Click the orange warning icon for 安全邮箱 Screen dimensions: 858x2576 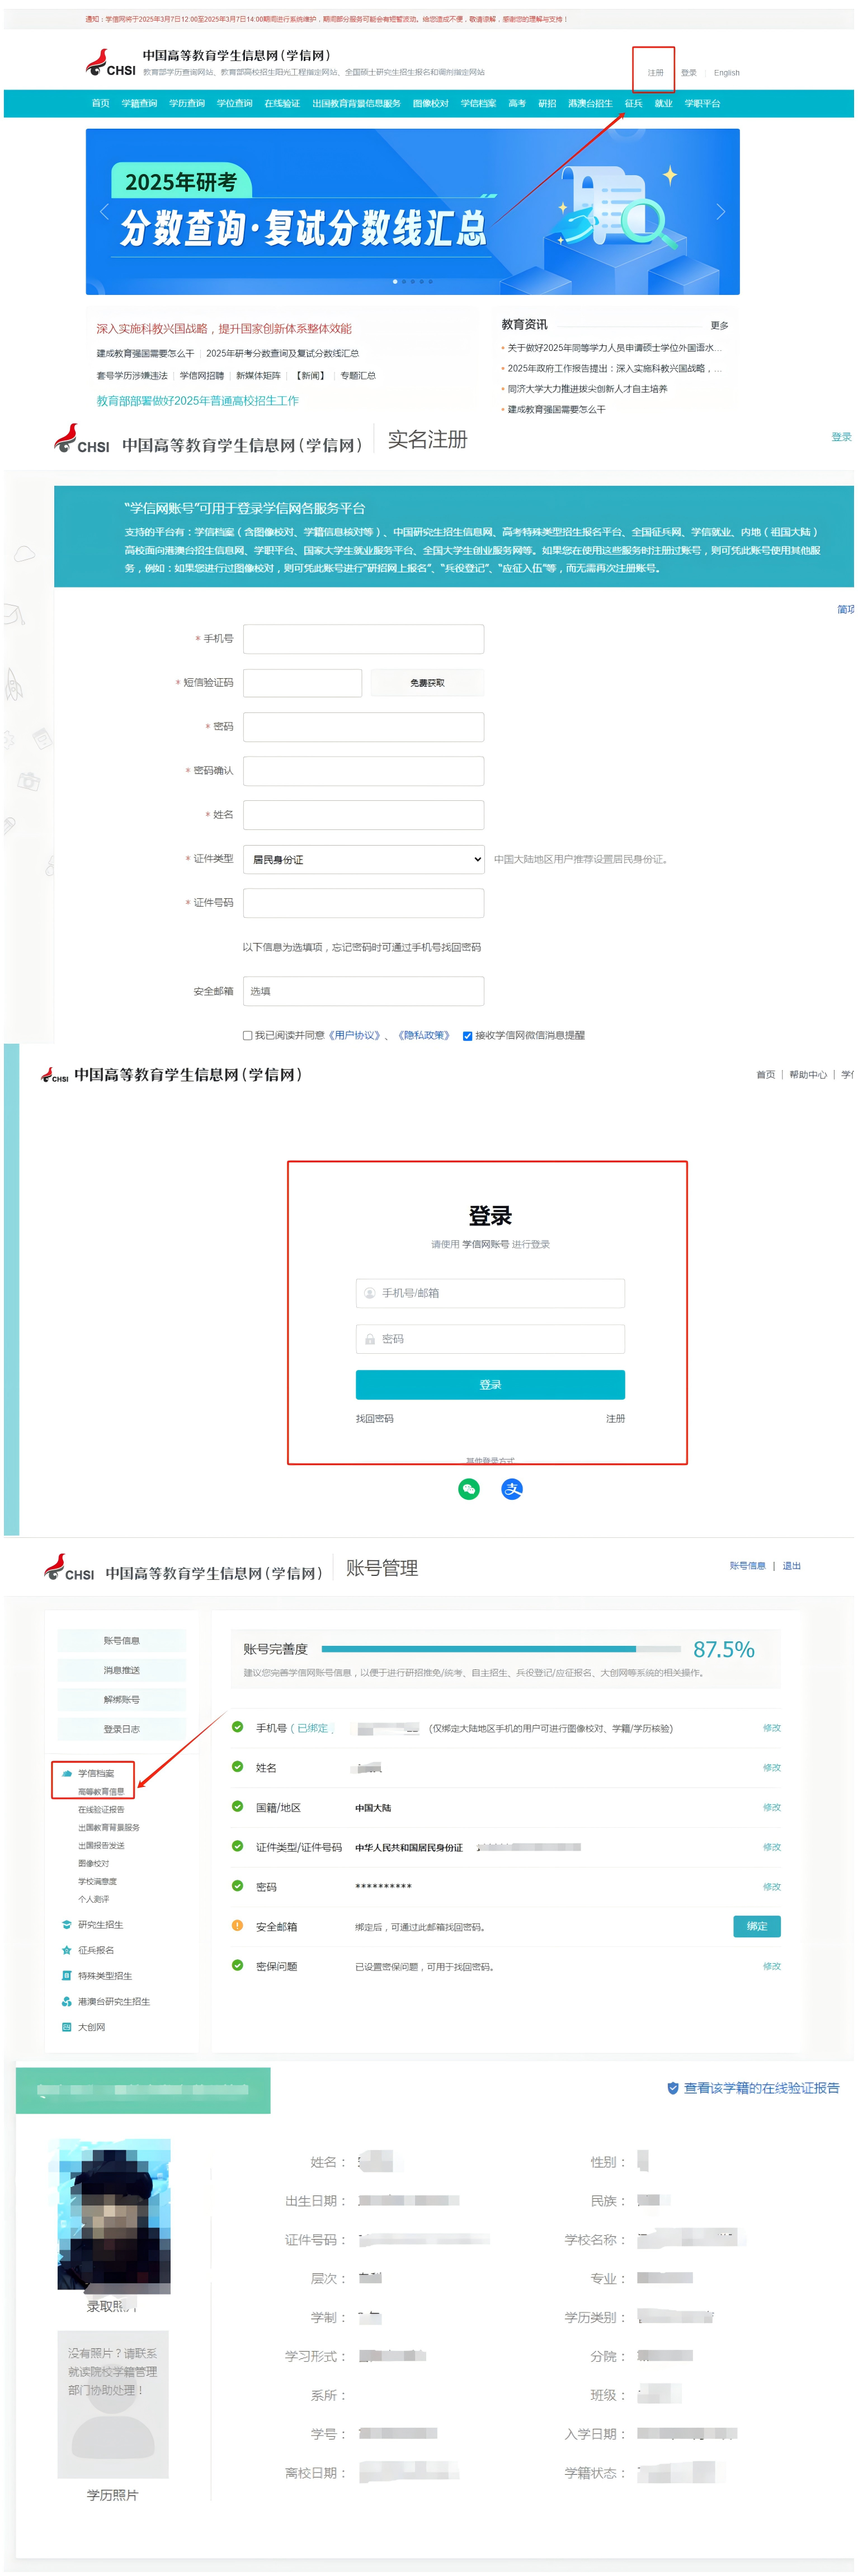pos(237,1925)
